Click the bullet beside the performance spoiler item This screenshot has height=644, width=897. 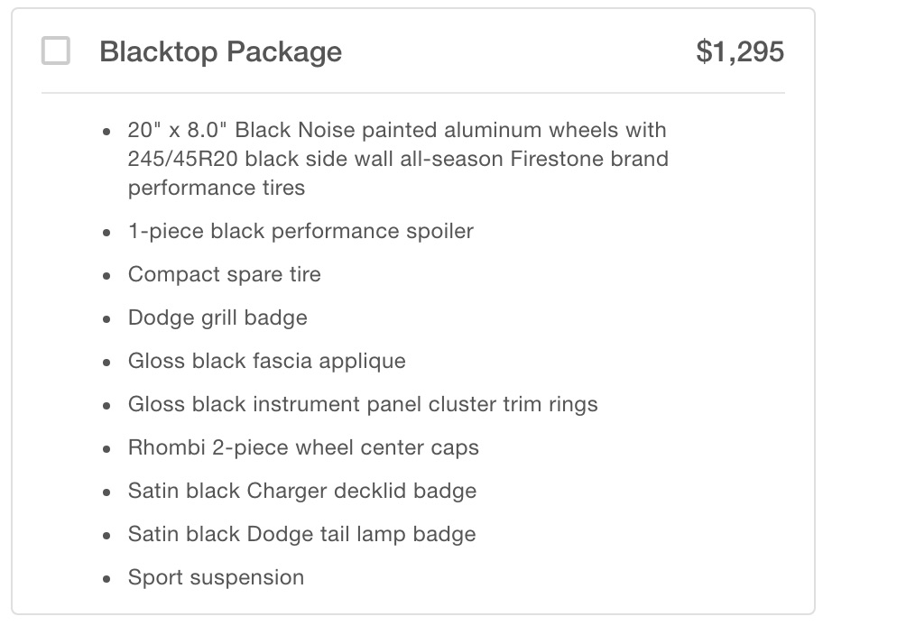coord(107,232)
